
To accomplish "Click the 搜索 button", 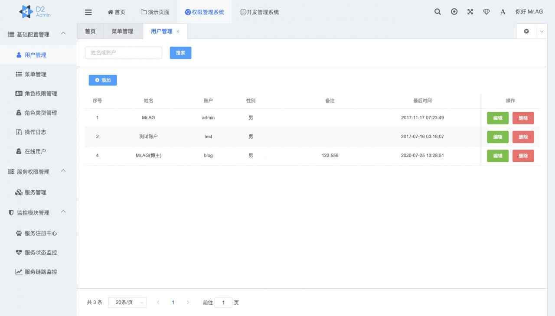I will [x=180, y=52].
